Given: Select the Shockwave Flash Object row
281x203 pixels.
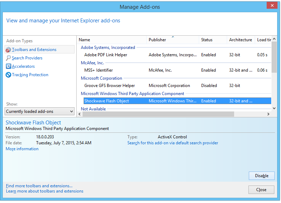Looking at the screenshot, I should click(x=177, y=101).
